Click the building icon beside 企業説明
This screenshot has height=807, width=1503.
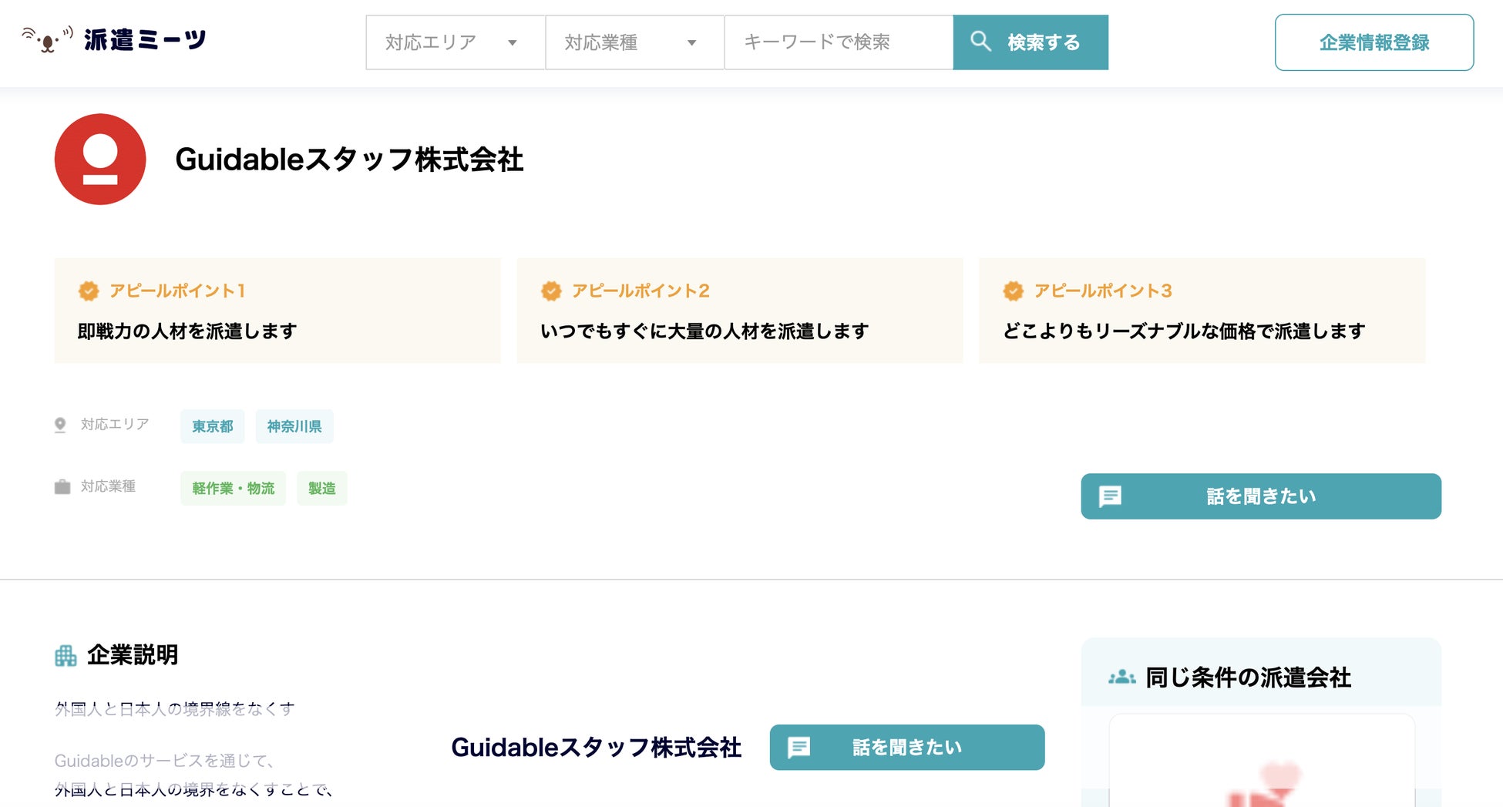(66, 656)
